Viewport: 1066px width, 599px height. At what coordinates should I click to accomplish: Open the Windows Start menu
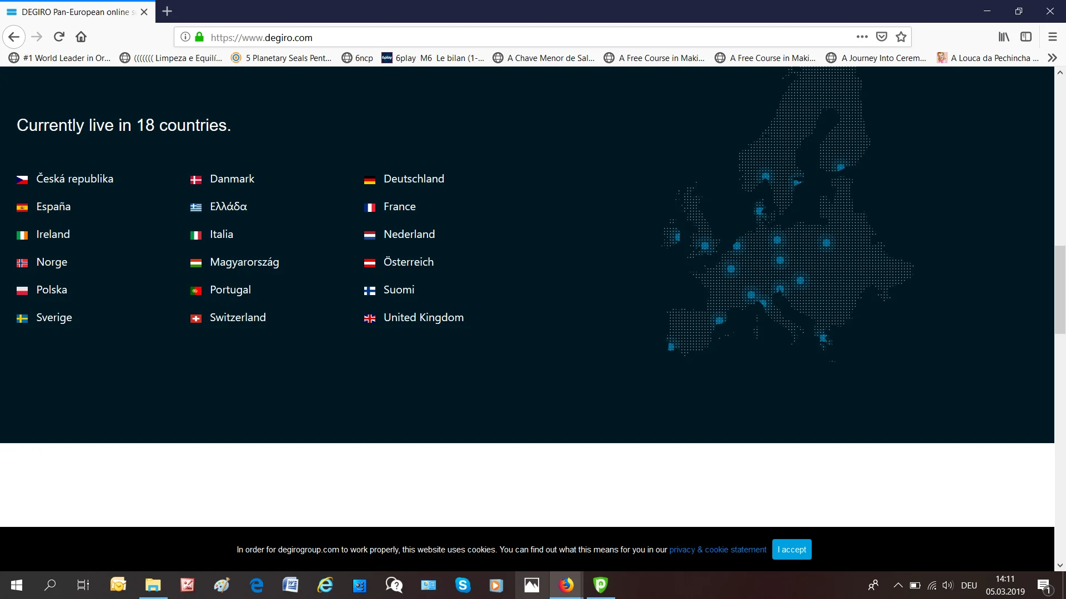(x=17, y=585)
